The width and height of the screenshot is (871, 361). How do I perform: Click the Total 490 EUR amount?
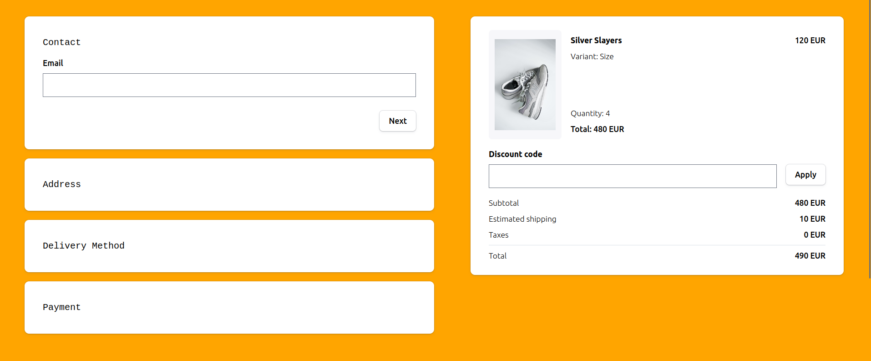coord(810,256)
